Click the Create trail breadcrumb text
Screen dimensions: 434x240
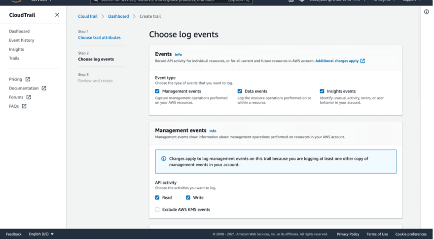[150, 16]
